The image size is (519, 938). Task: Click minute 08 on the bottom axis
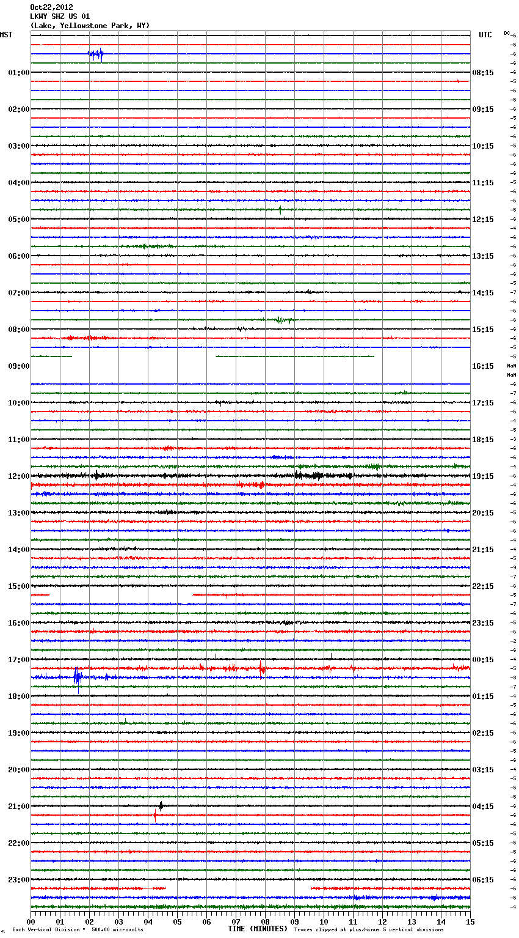[x=265, y=921]
